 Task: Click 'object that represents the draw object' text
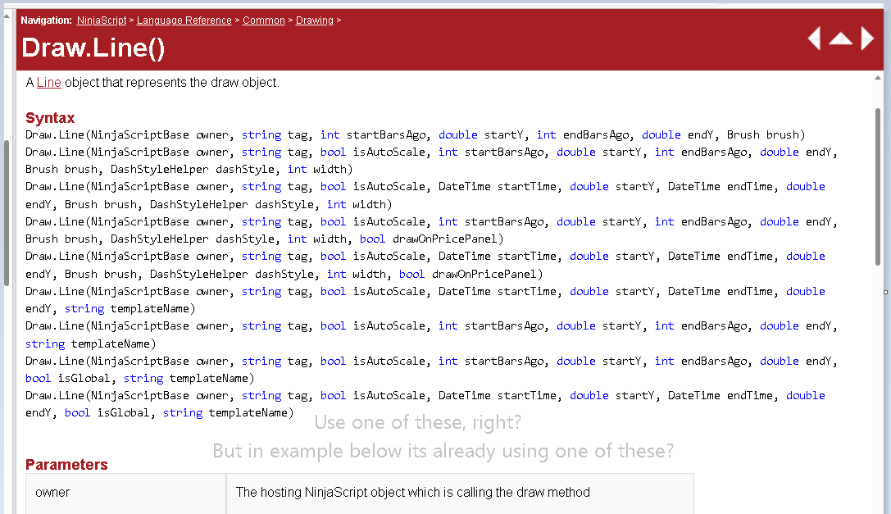point(171,83)
